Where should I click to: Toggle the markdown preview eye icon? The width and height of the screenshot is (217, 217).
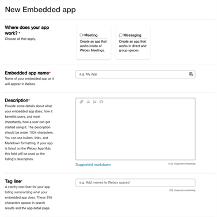(x=101, y=102)
